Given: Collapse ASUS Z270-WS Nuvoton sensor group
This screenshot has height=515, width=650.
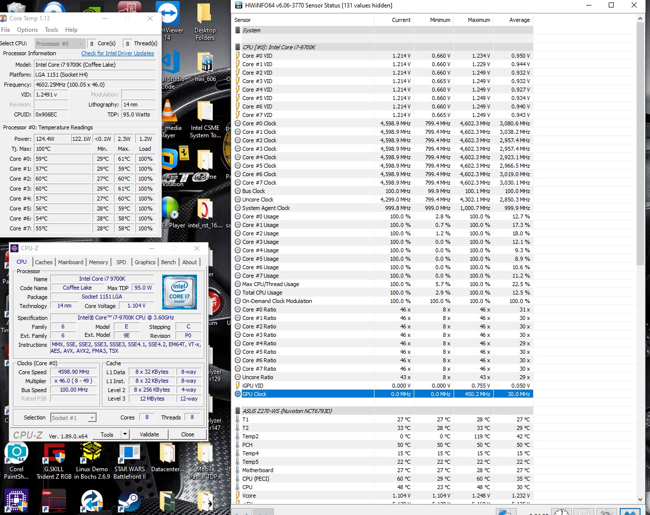Looking at the screenshot, I should pyautogui.click(x=238, y=411).
